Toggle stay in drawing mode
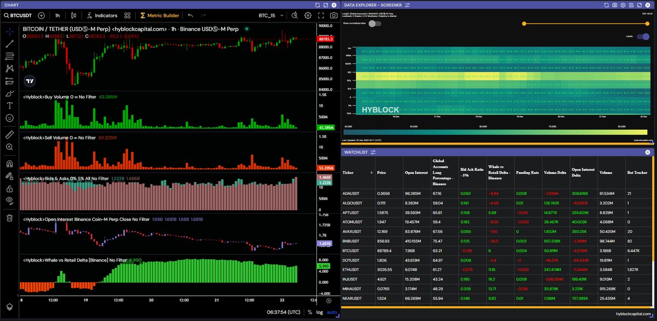This screenshot has height=321, width=657. click(x=9, y=176)
